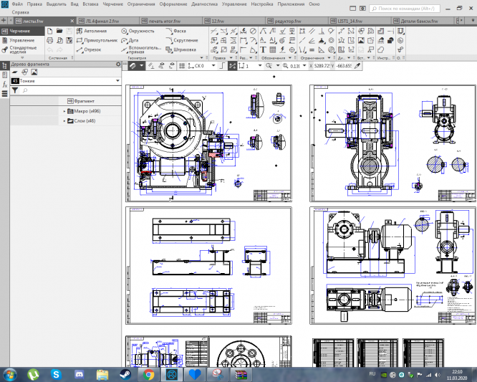
Task: Switch to the редуктор.frw tab
Action: click(289, 21)
